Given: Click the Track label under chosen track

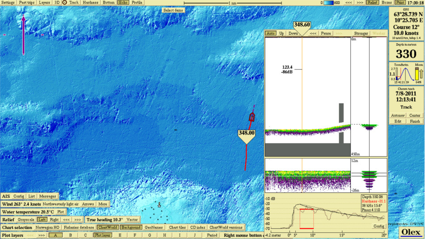Looking at the screenshot, I should [x=406, y=107].
